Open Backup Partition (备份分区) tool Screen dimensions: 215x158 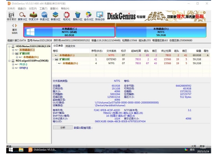(88, 16)
